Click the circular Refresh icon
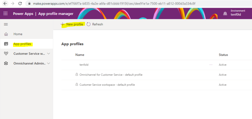 88,24
